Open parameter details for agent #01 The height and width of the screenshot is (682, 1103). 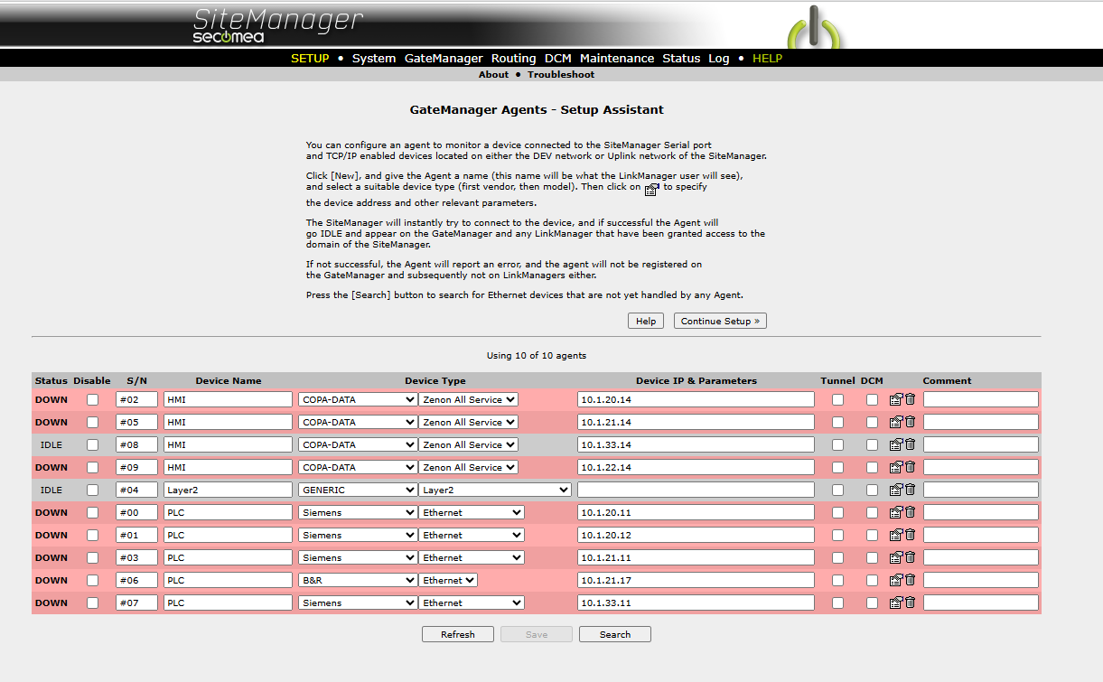896,535
